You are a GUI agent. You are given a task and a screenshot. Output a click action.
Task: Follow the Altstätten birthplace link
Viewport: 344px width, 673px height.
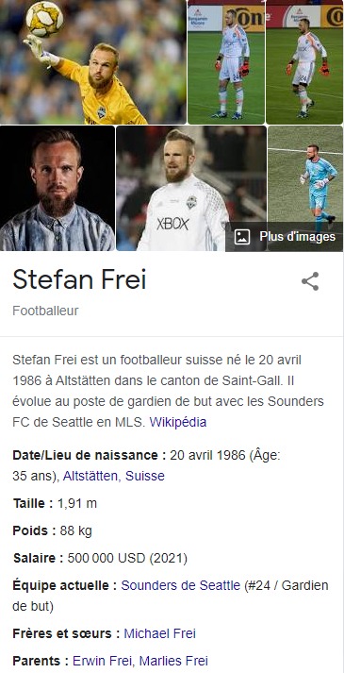coord(91,476)
